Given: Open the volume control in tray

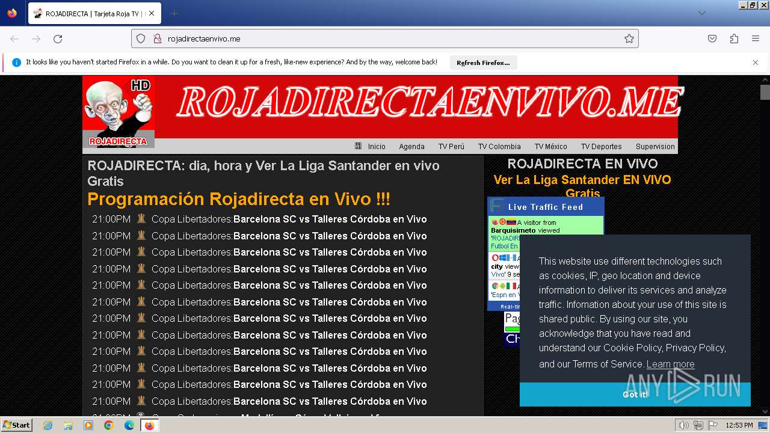Looking at the screenshot, I should pyautogui.click(x=684, y=425).
